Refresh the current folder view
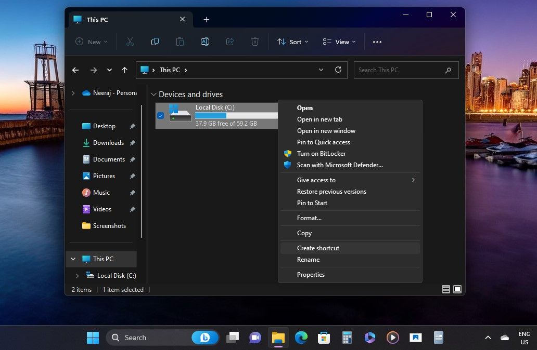537x350 pixels. [338, 70]
